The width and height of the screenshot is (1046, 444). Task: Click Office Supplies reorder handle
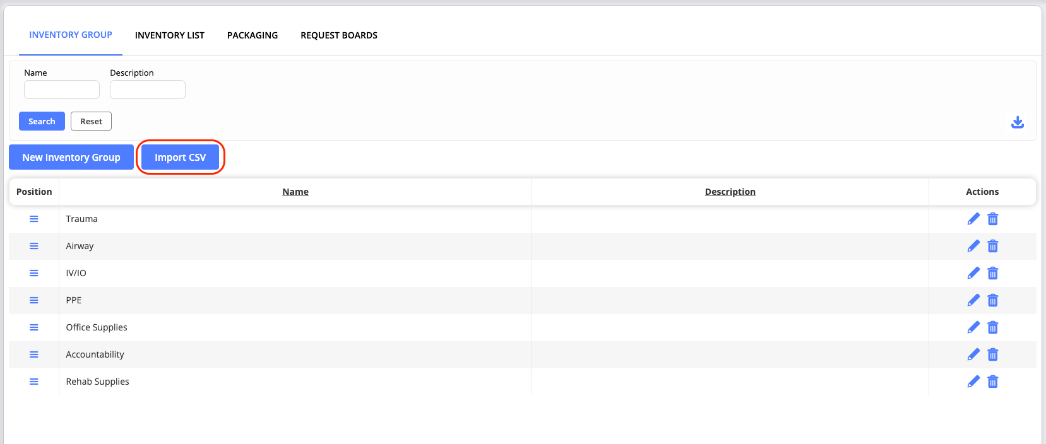click(x=34, y=327)
